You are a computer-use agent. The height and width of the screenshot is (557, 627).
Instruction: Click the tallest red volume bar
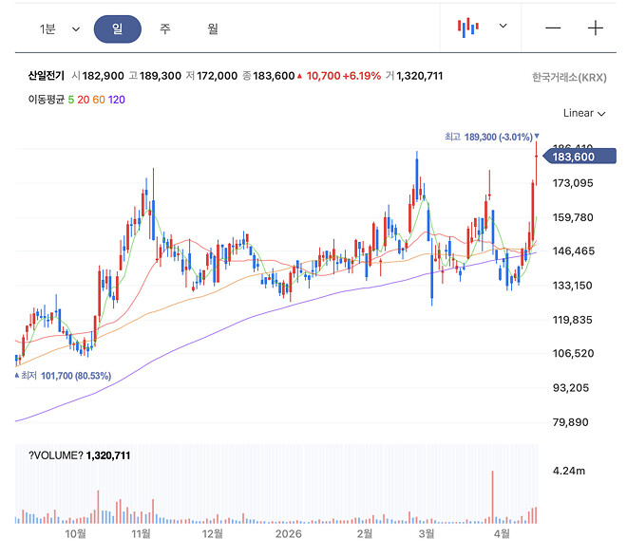click(x=493, y=497)
